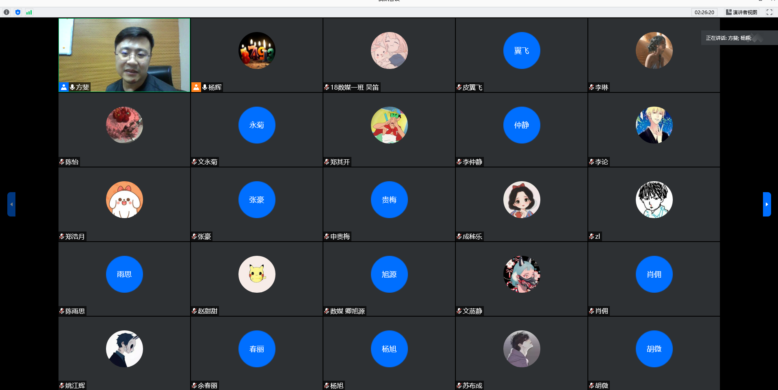Screen dimensions: 778x390
Task: Select 赵甜甜's Pikachu avatar tile
Action: [257, 274]
